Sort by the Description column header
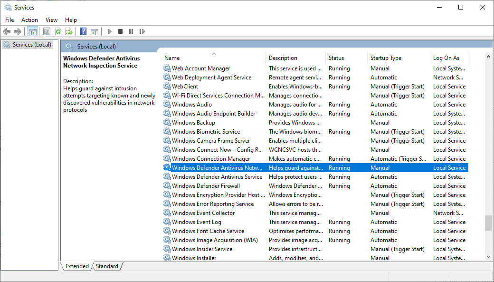The height and width of the screenshot is (282, 494). coord(296,58)
